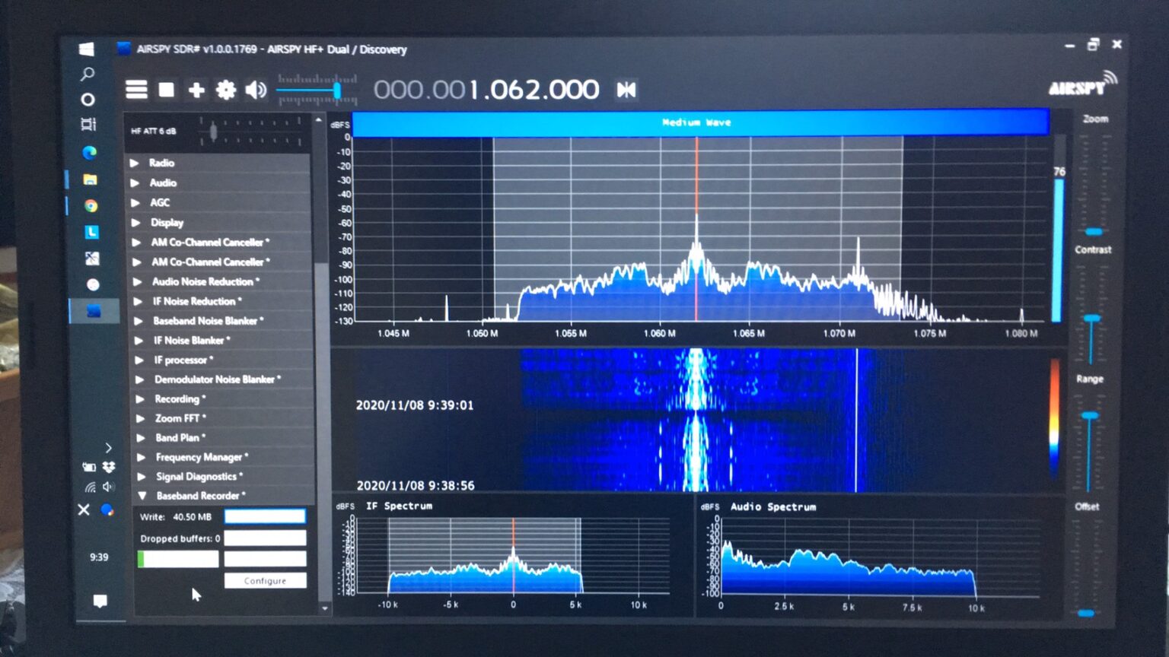Open Microsoft Edge from the taskbar
The height and width of the screenshot is (657, 1169).
click(x=90, y=153)
